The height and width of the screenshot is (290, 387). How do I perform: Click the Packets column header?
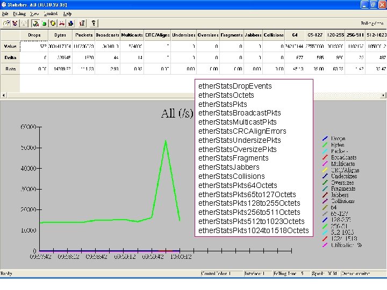point(84,35)
